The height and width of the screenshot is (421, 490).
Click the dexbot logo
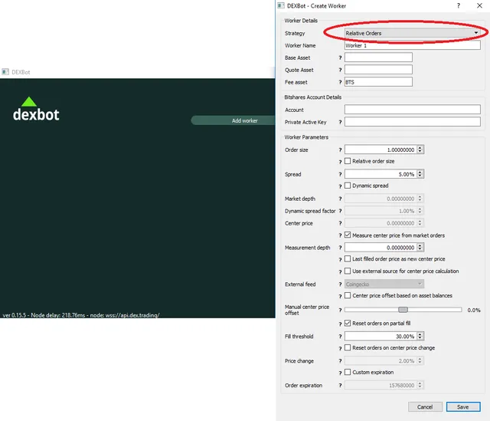[36, 109]
